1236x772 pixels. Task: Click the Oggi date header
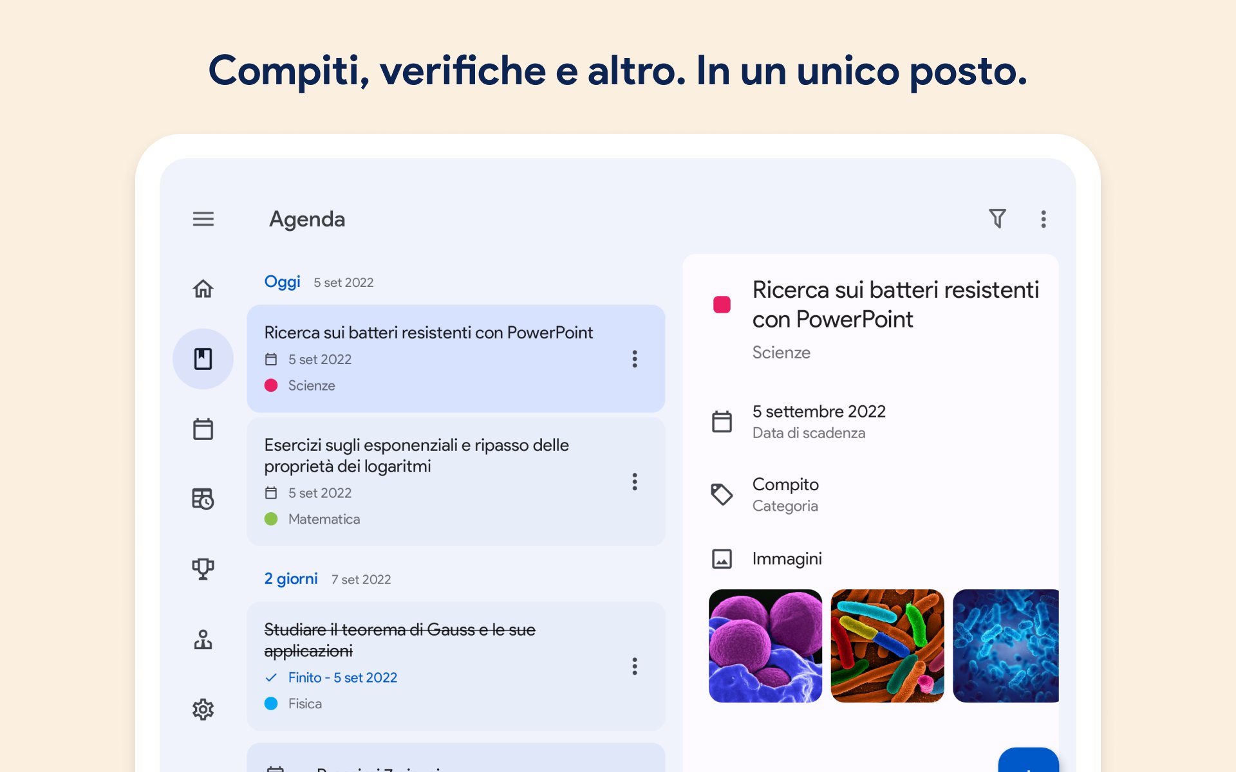(282, 282)
